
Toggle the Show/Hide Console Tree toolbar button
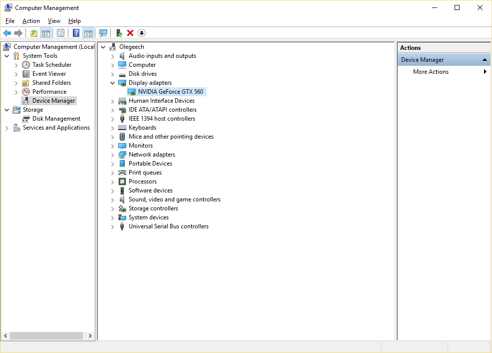[46, 33]
